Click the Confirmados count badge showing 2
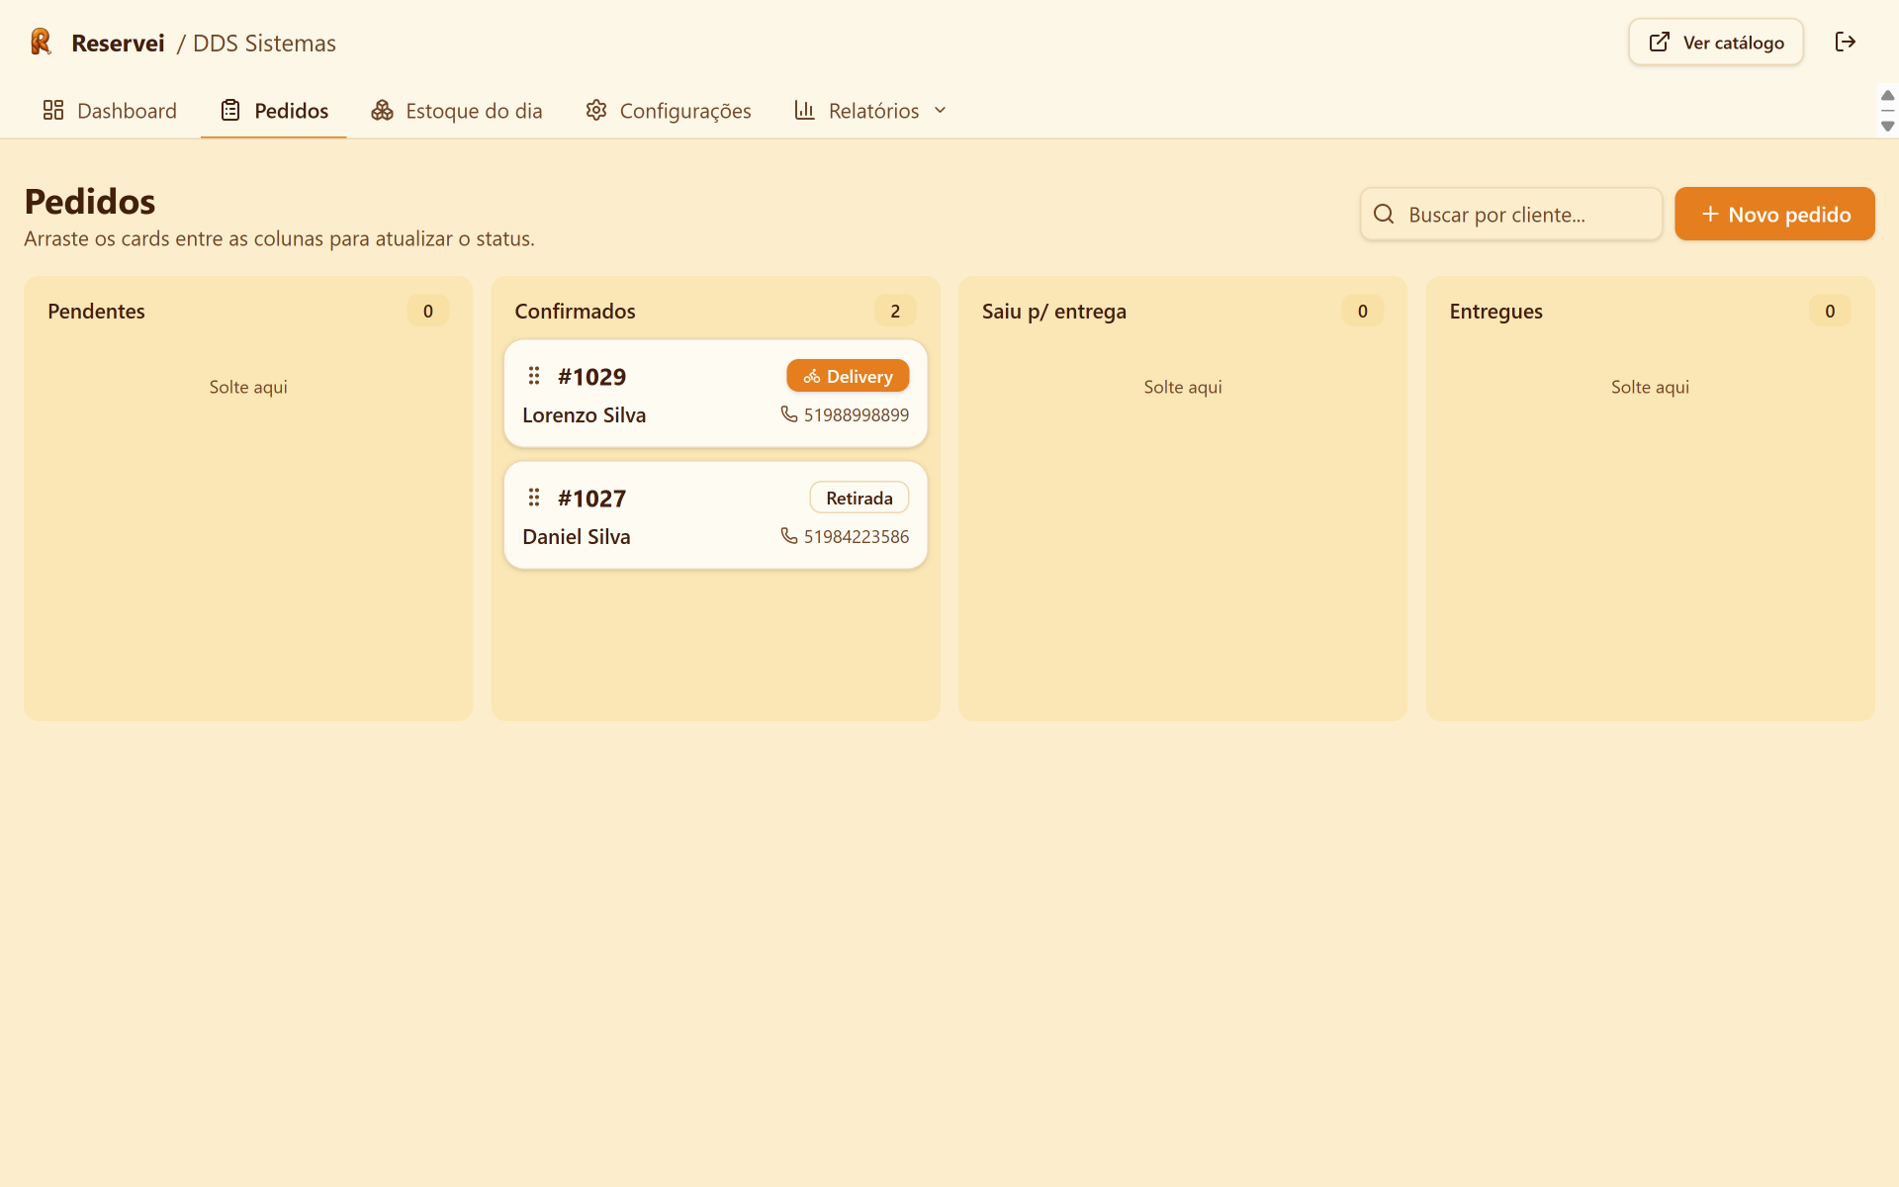Image resolution: width=1899 pixels, height=1187 pixels. 895,311
